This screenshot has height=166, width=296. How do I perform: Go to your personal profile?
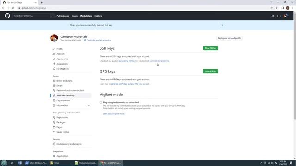(229, 38)
